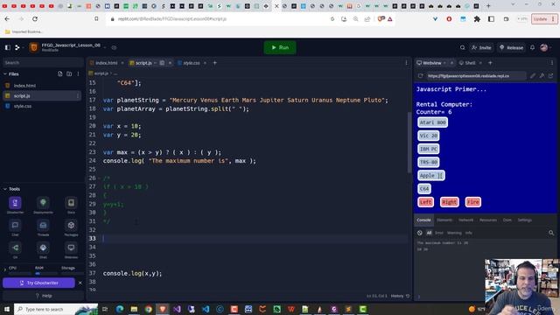Click the Windows Start button
The height and width of the screenshot is (315, 560).
click(x=7, y=309)
